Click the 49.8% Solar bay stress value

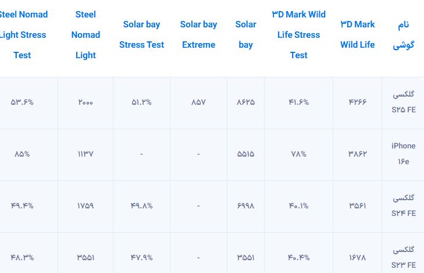coord(141,206)
